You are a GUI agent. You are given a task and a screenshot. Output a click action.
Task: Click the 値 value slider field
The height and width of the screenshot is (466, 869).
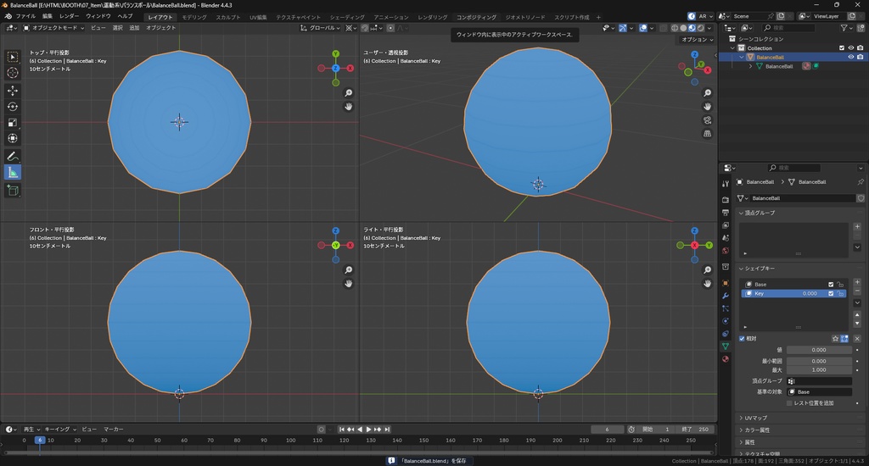coord(818,350)
